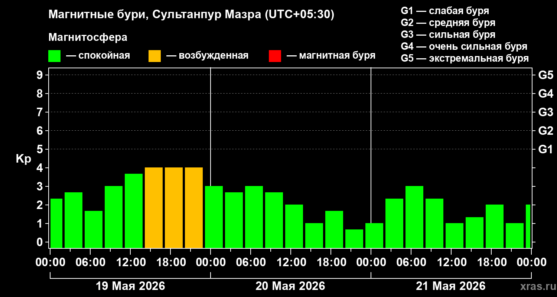Image resolution: width=557 pixels, height=297 pixels.
Task: Click the '18:00' time label of 19 May
Action: tap(170, 262)
